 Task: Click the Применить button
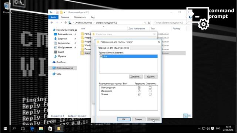[x=153, y=119]
